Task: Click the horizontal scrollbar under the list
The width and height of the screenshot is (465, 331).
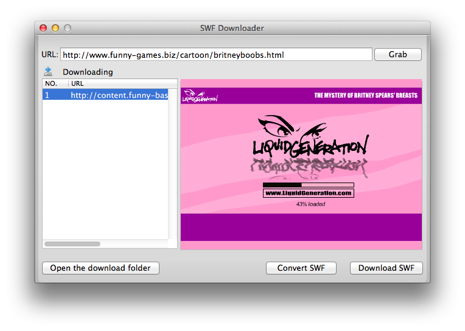Action: [x=72, y=244]
